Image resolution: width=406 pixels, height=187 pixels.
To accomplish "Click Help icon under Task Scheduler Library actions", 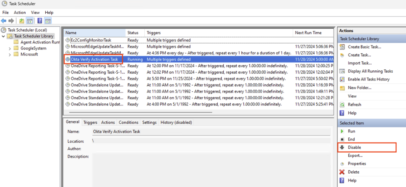I will tap(342, 113).
